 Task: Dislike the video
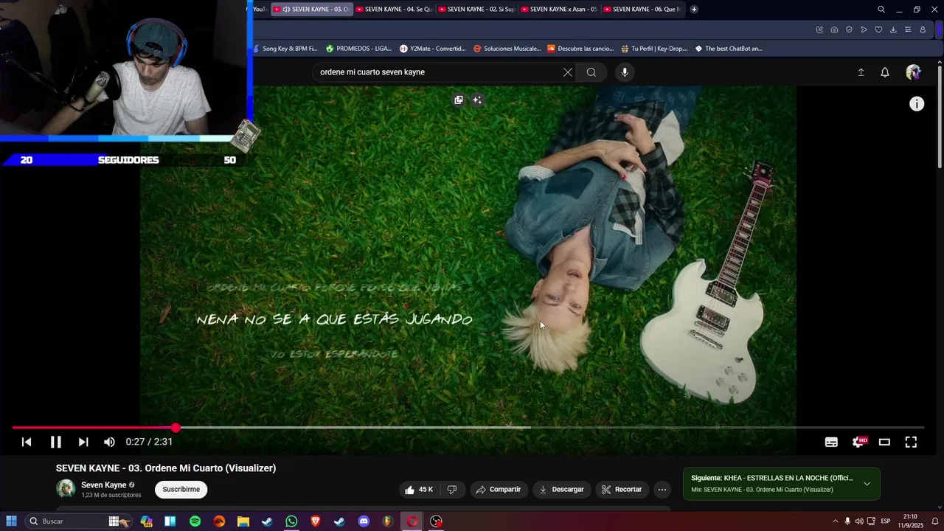(x=452, y=490)
